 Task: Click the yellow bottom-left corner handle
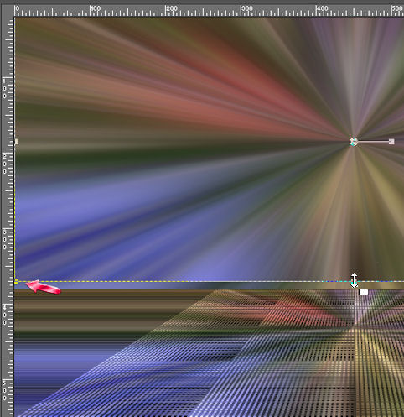[x=16, y=281]
